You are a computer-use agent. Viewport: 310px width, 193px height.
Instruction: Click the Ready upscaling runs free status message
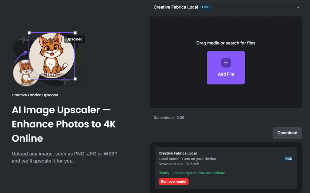(192, 173)
